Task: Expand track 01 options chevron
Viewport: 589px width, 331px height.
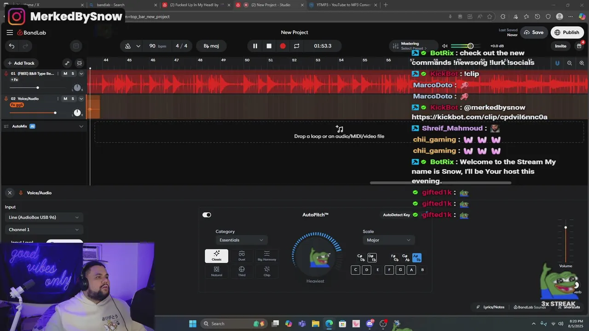Action: 81,74
